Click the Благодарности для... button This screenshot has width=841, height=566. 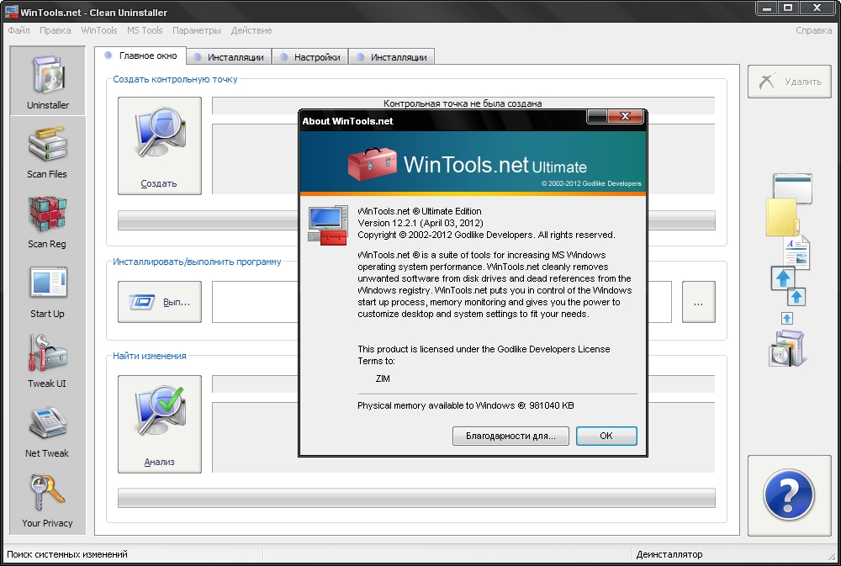pyautogui.click(x=510, y=436)
